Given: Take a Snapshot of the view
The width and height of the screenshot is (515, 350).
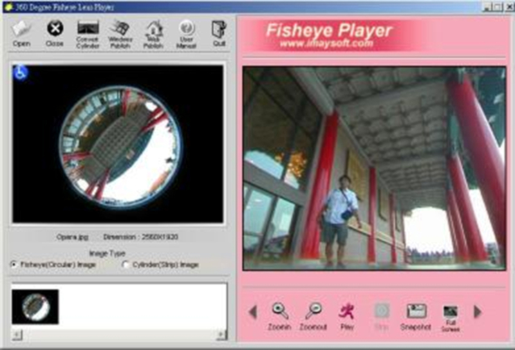Looking at the screenshot, I should [416, 317].
